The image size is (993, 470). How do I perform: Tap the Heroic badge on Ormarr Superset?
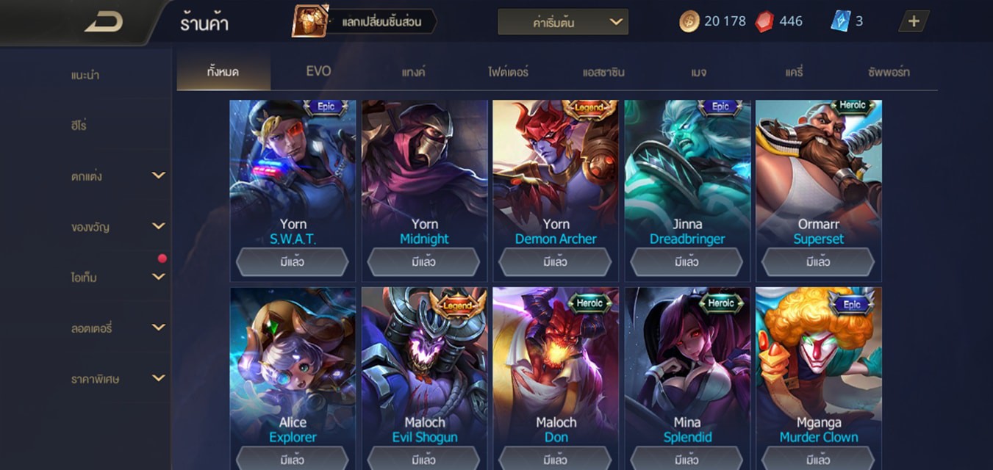852,106
